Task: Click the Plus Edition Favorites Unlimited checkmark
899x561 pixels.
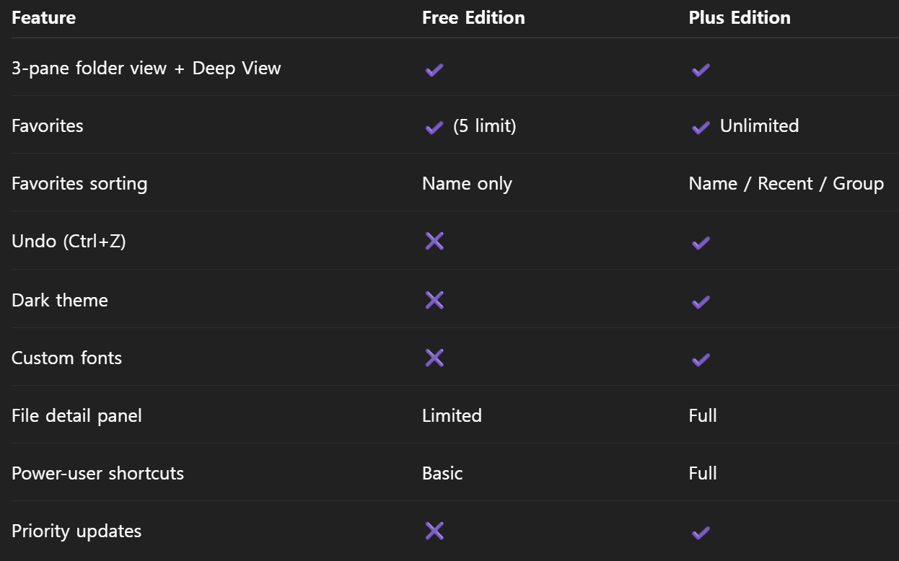Action: pyautogui.click(x=701, y=128)
